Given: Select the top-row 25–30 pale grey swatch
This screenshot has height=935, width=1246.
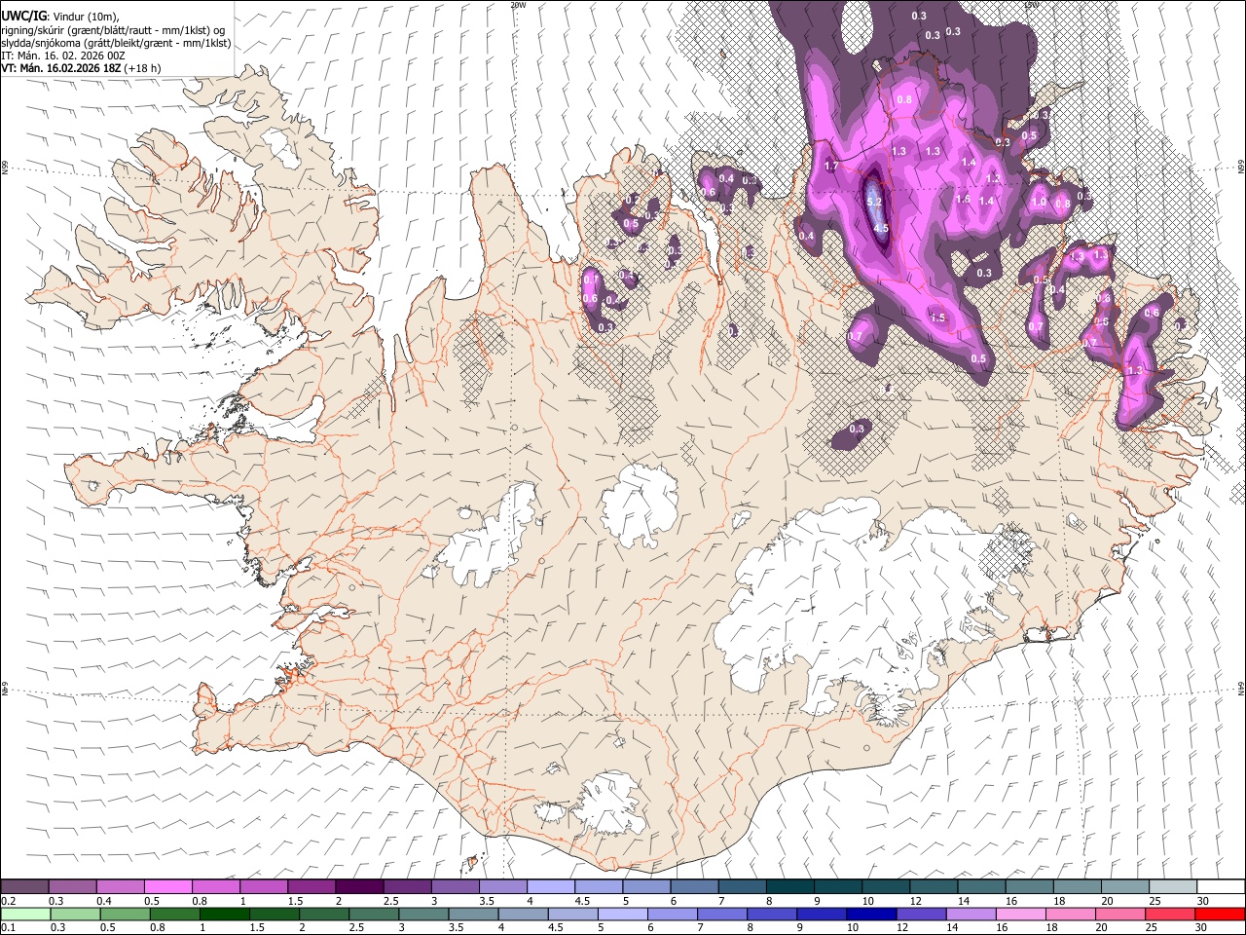Looking at the screenshot, I should coord(1171,887).
